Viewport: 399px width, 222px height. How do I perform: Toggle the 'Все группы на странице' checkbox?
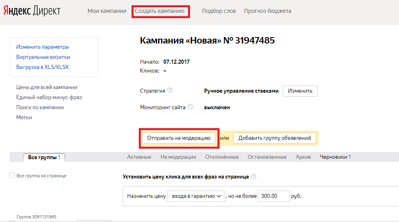11,176
